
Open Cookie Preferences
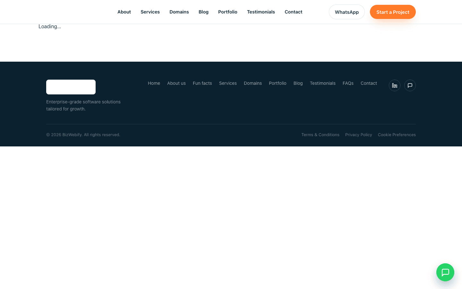tap(397, 135)
